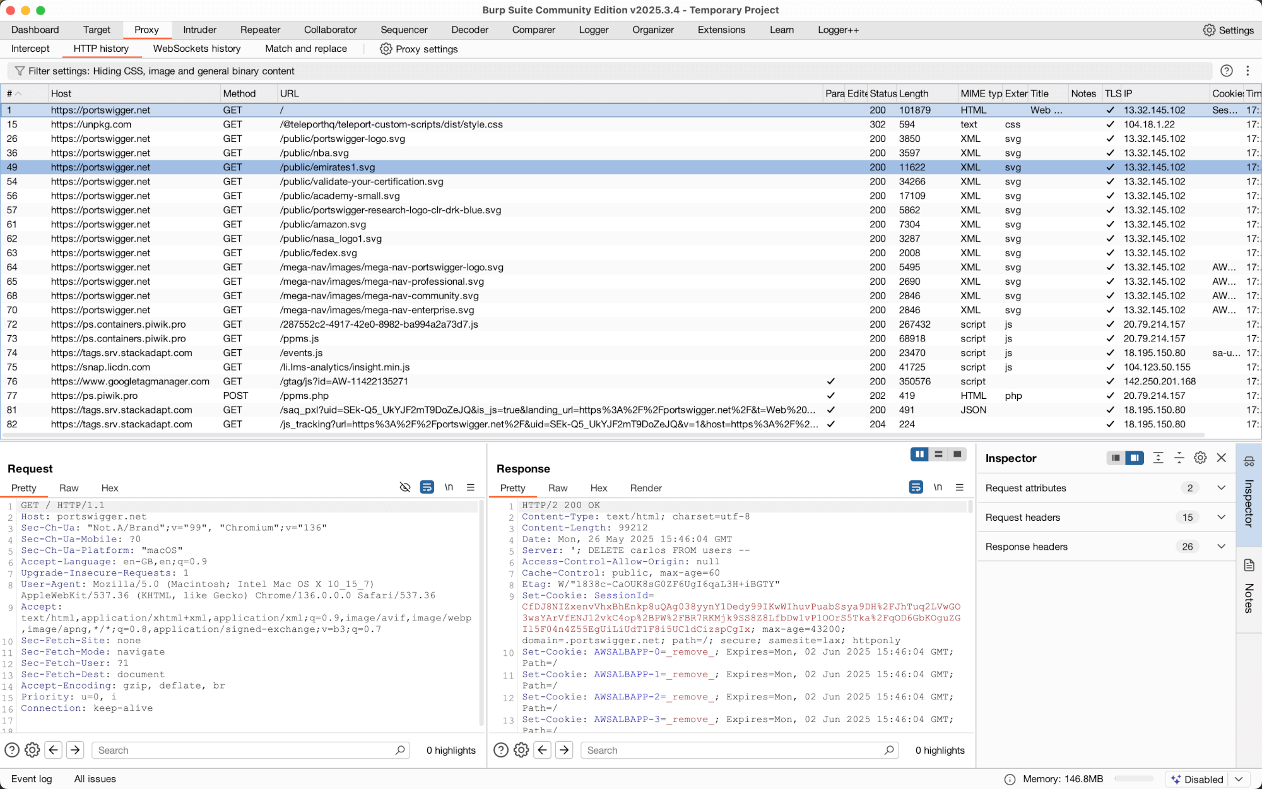Click the Inspector side tab icon

(x=1249, y=461)
